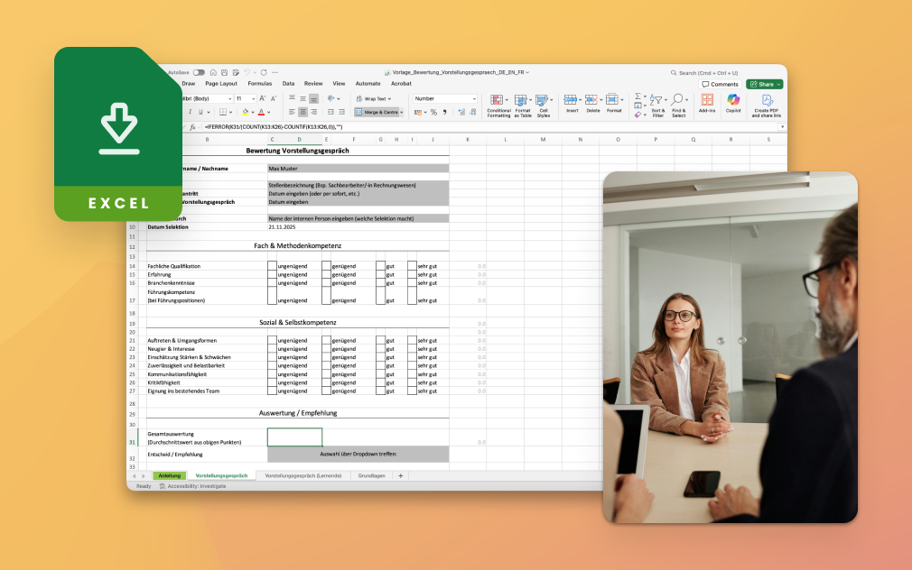Click the Delete cells icon
This screenshot has width=912, height=570.
pos(592,99)
